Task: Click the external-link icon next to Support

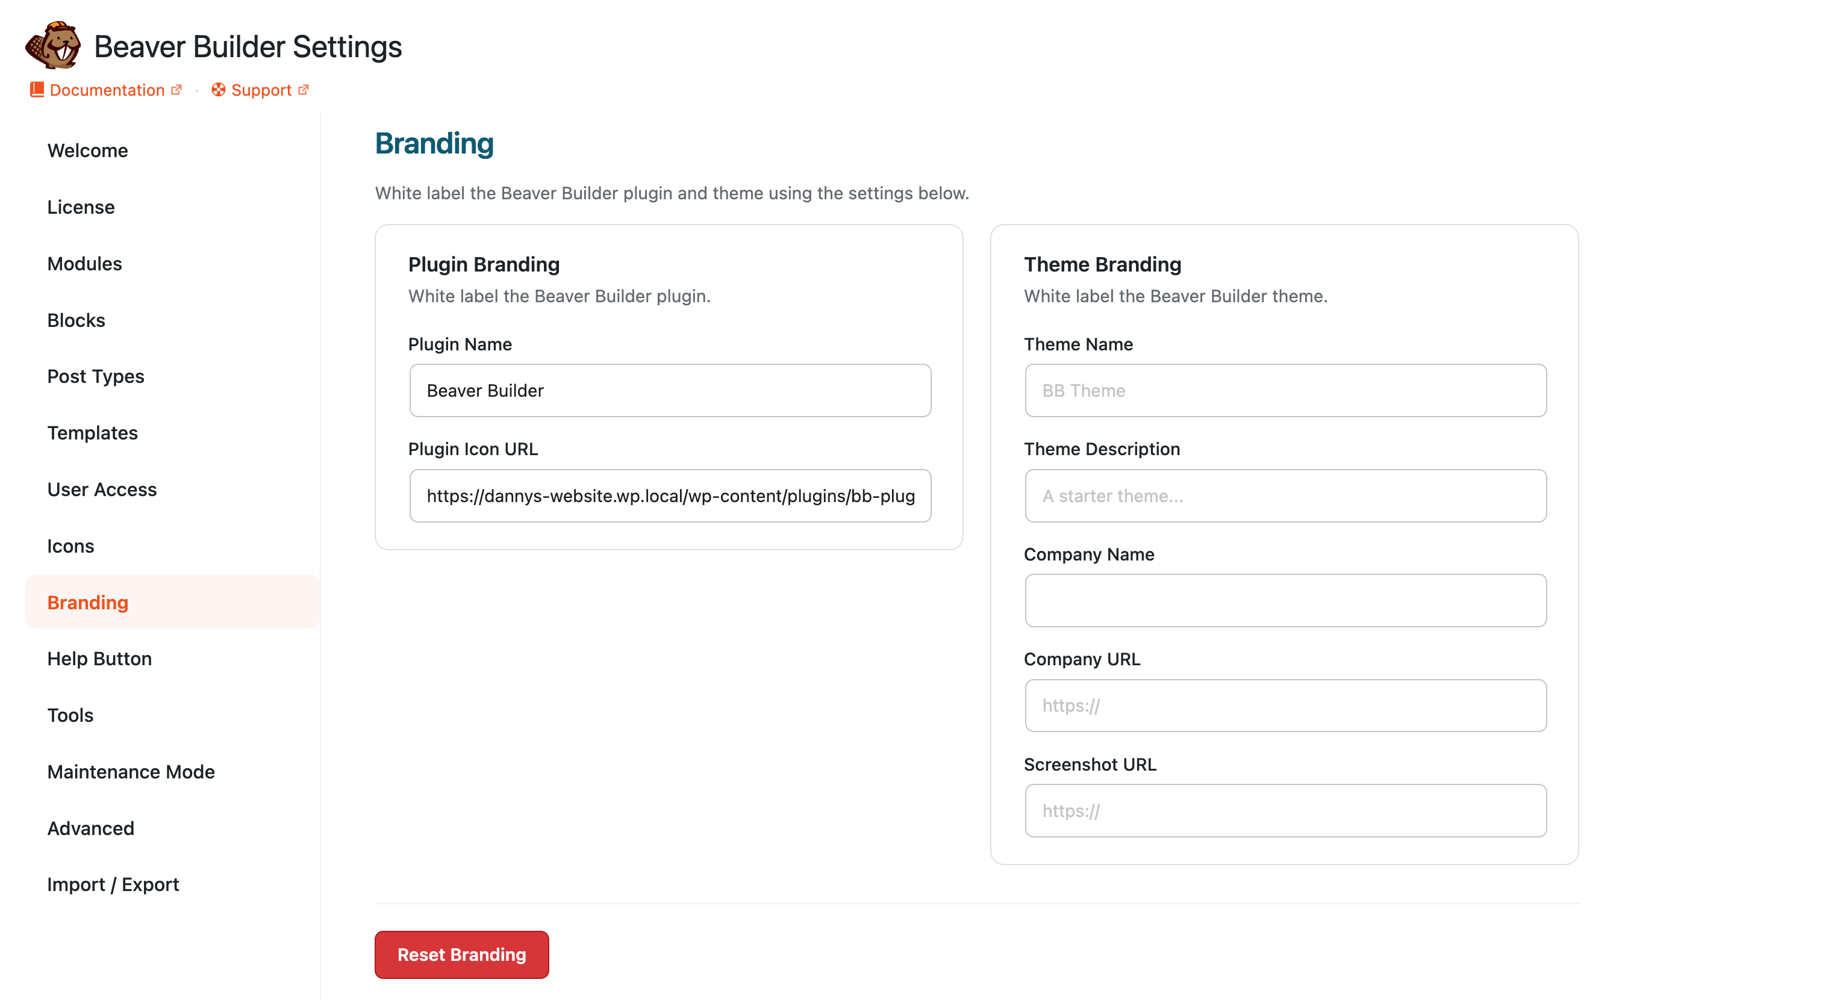Action: point(303,90)
